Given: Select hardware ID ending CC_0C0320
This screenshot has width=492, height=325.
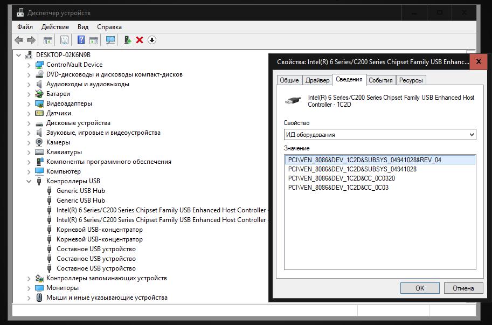Looking at the screenshot, I should coord(342,178).
